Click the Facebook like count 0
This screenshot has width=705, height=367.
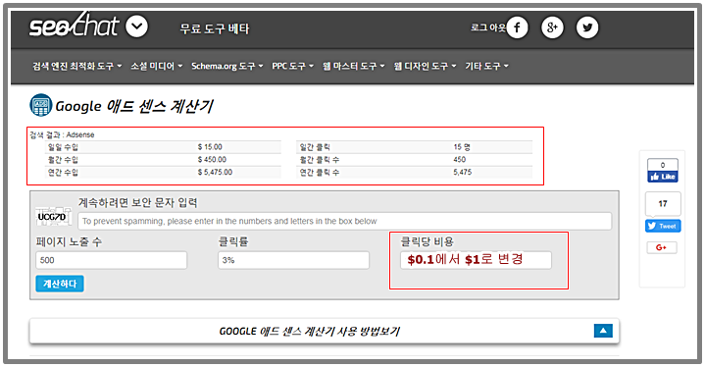click(663, 165)
